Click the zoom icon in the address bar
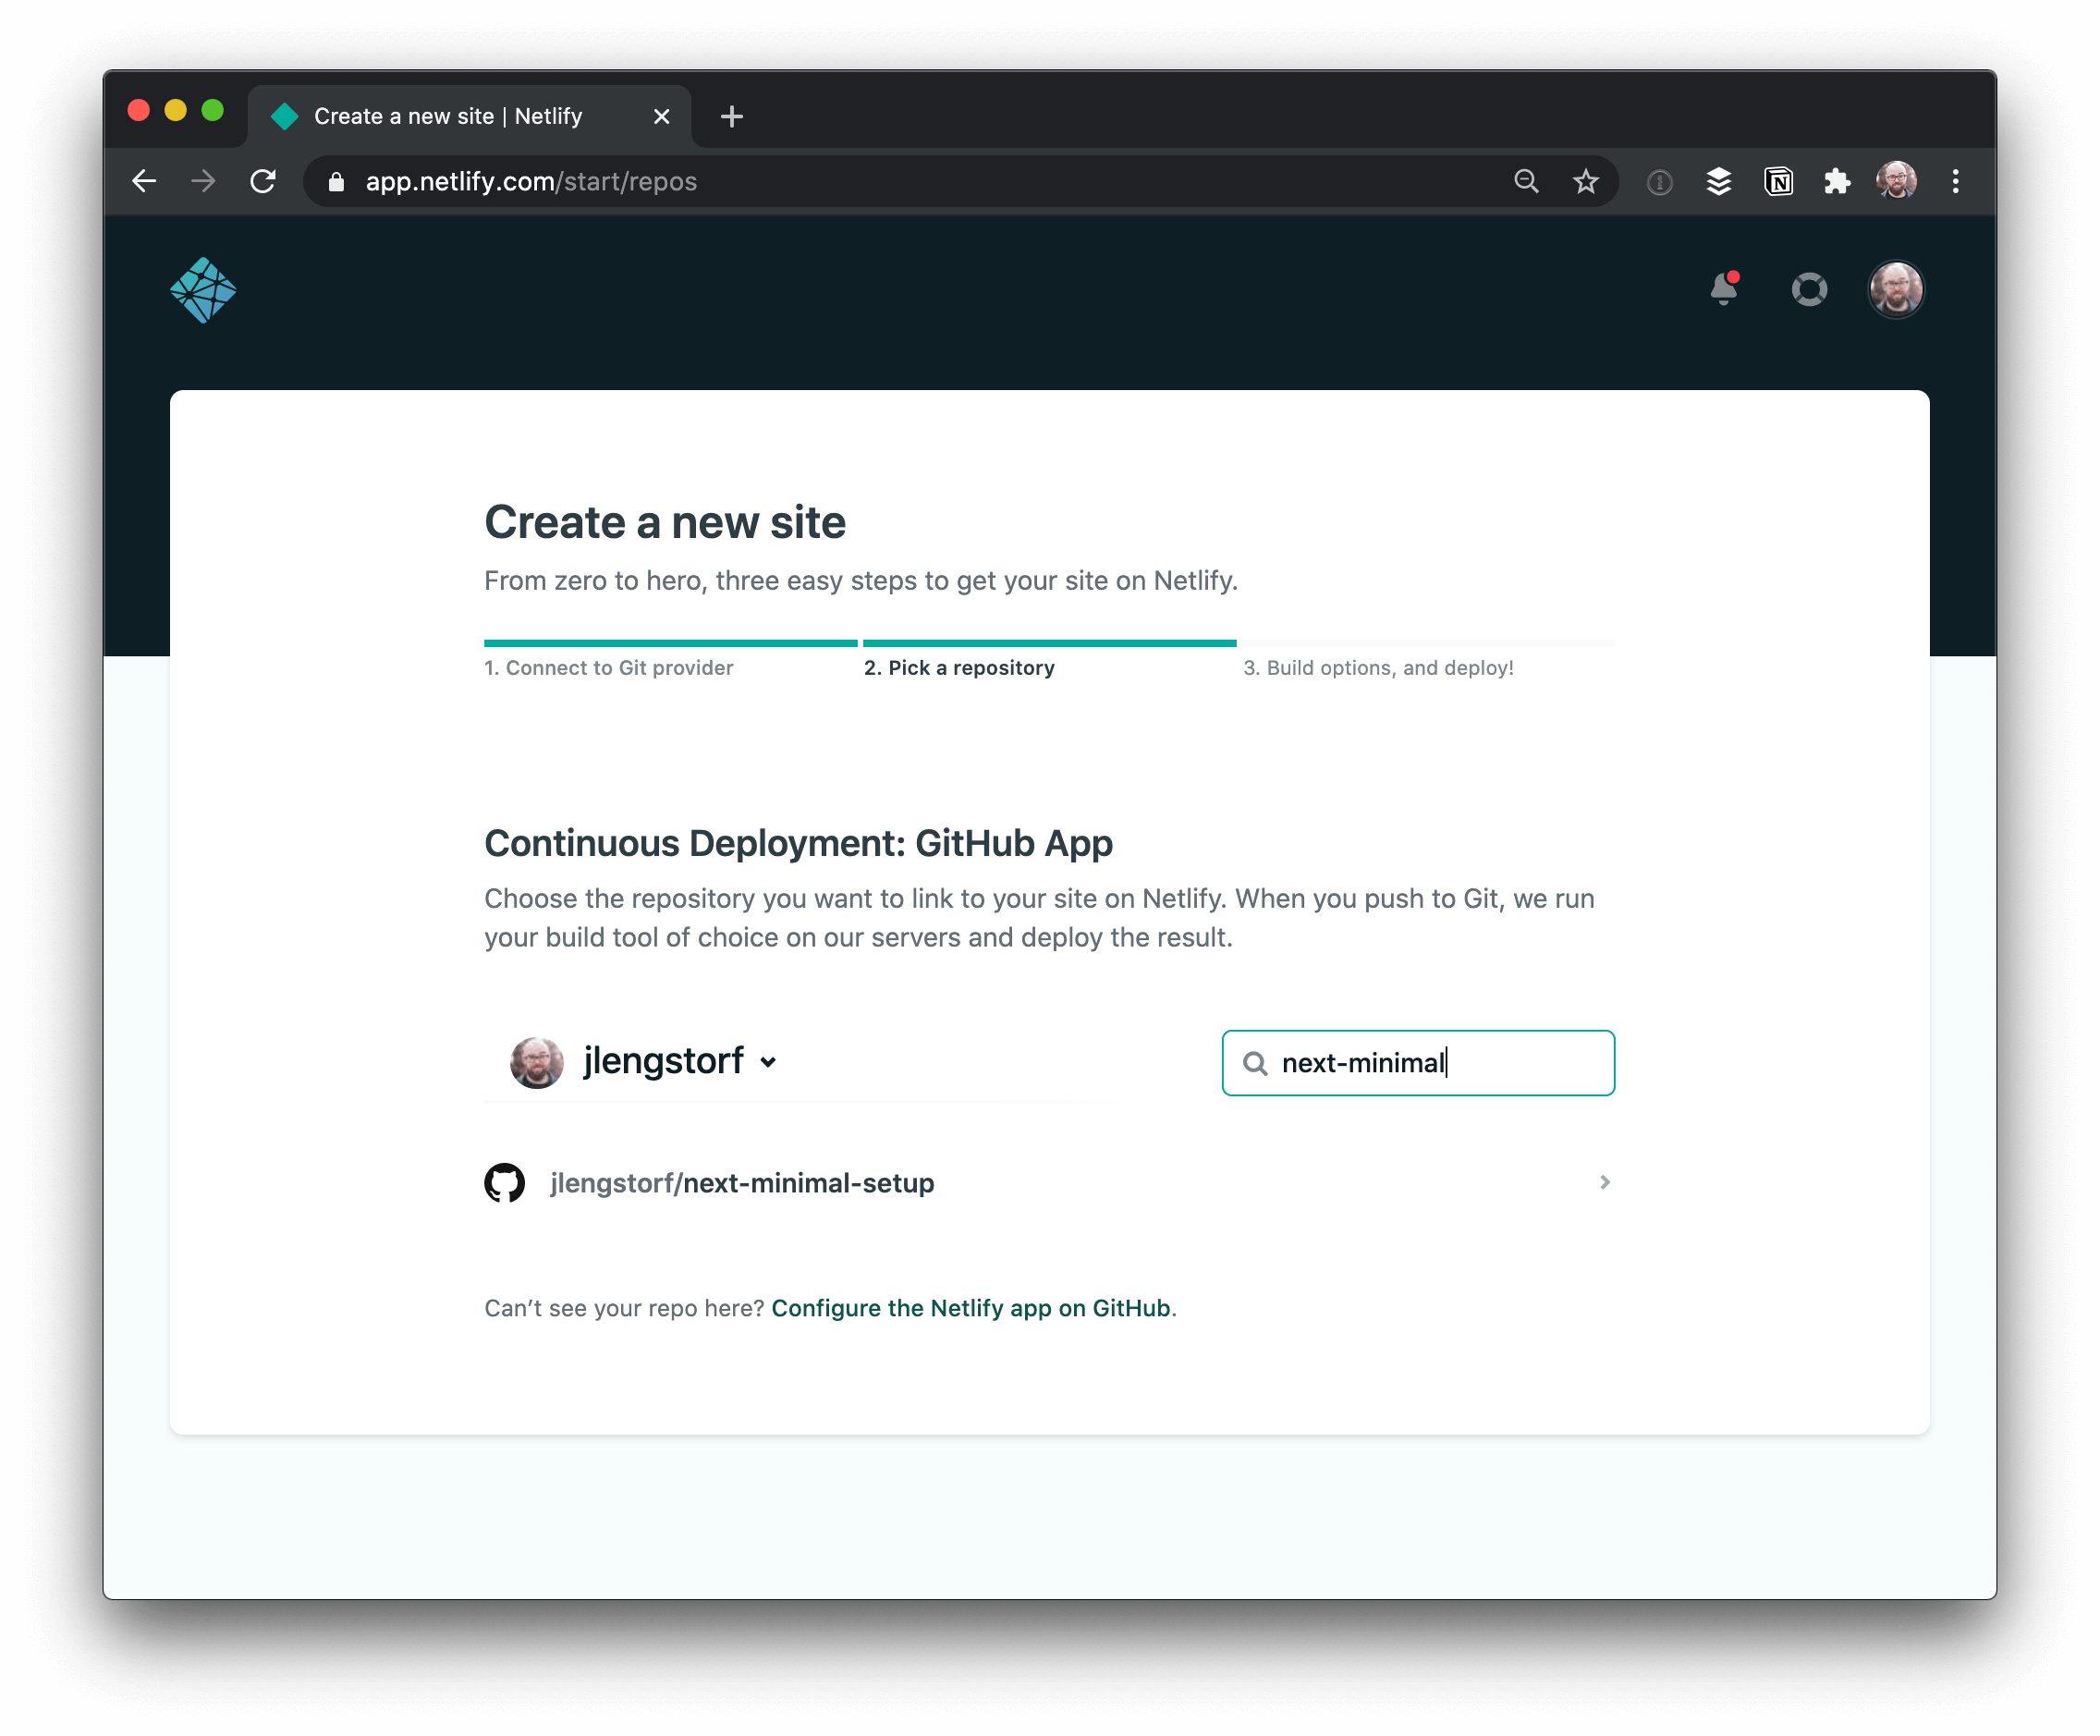 [x=1526, y=181]
